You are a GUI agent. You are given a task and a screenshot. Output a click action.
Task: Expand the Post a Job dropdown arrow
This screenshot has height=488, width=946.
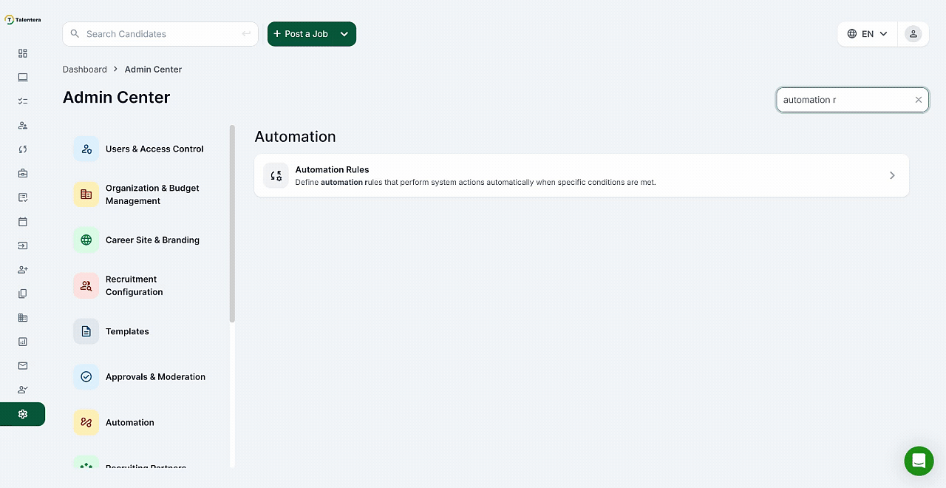[344, 34]
